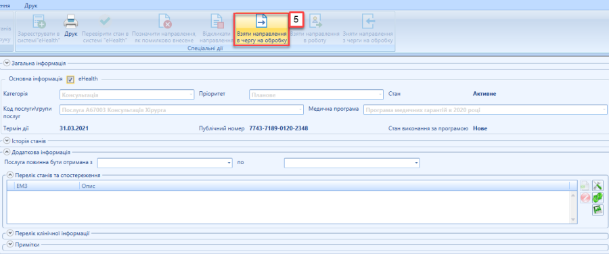Viewport: 609px width, 254px height.
Task: Click the 'Стан виконання за програмою' label
Action: coord(428,128)
